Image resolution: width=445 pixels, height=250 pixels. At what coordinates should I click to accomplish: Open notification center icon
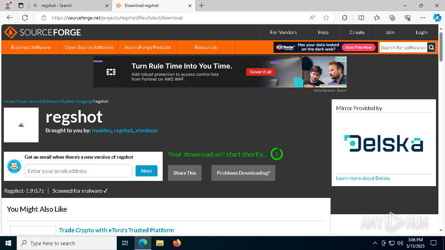434,243
